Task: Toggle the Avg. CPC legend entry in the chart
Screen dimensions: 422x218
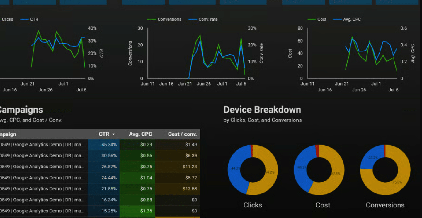Action: (347, 19)
